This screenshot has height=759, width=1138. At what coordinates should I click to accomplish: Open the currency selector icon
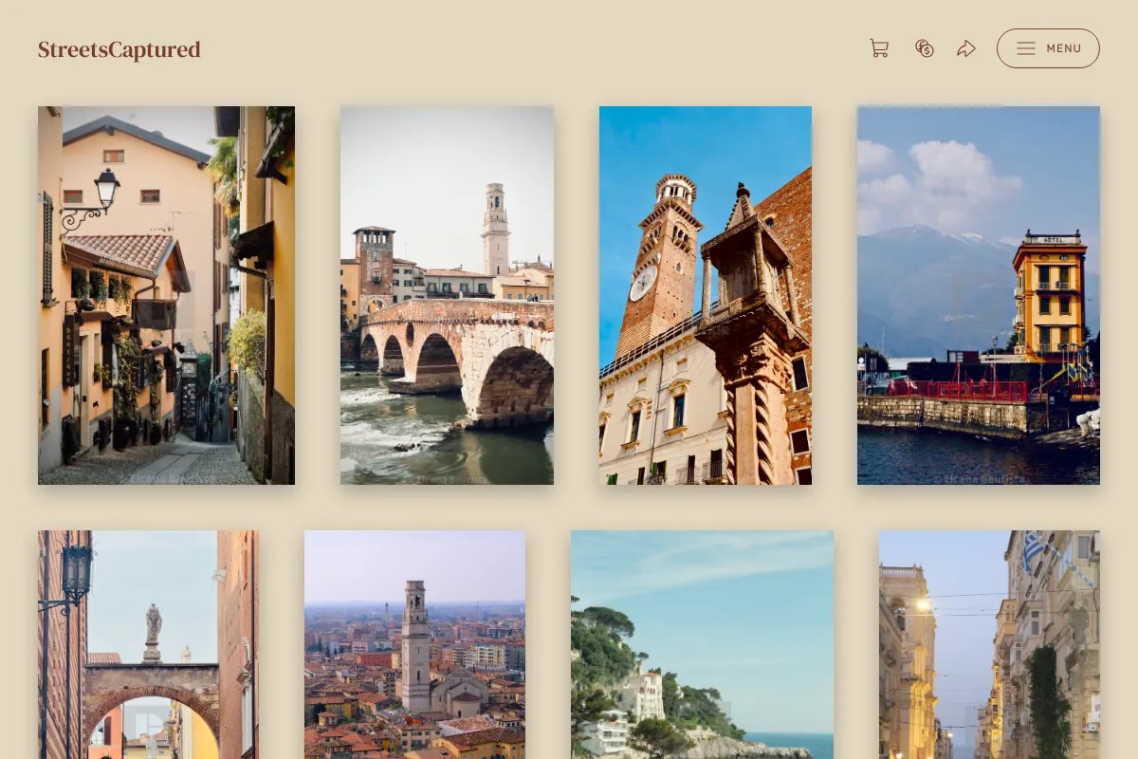click(x=925, y=48)
